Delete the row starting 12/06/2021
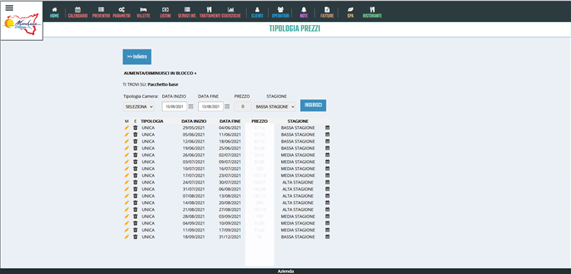 [135, 141]
